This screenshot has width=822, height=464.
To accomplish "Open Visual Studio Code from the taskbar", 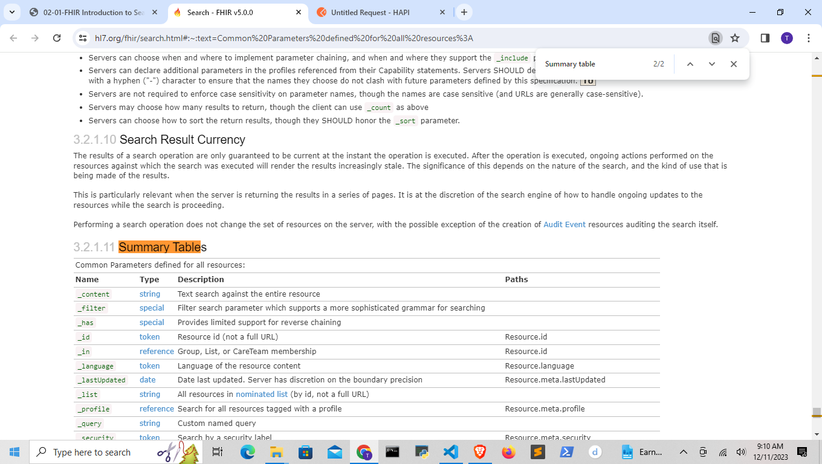I will [451, 452].
